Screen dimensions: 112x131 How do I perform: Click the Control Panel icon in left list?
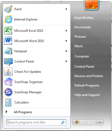point(8,62)
